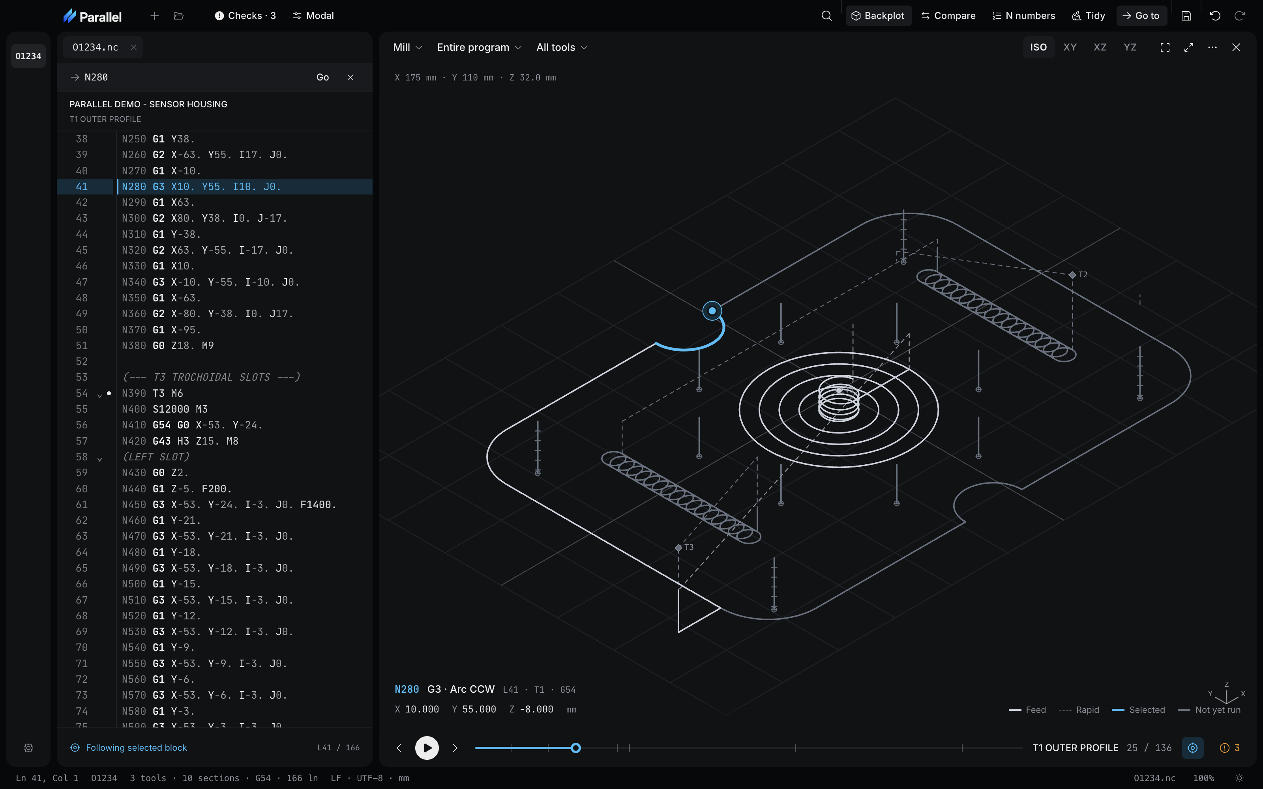Undo with the counter-clockwise arrow icon
Screen dimensions: 1263x789
(1215, 16)
